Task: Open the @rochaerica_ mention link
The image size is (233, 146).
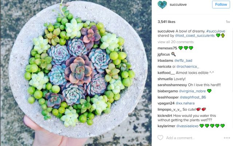Action: (x=187, y=66)
